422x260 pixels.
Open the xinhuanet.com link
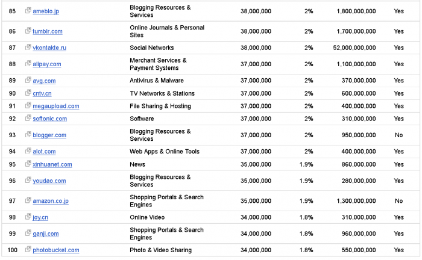point(52,164)
